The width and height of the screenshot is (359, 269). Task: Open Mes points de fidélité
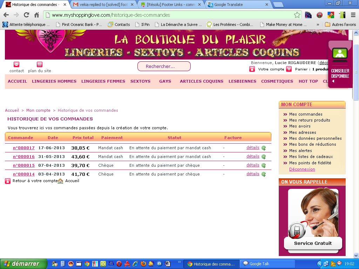pos(310,163)
